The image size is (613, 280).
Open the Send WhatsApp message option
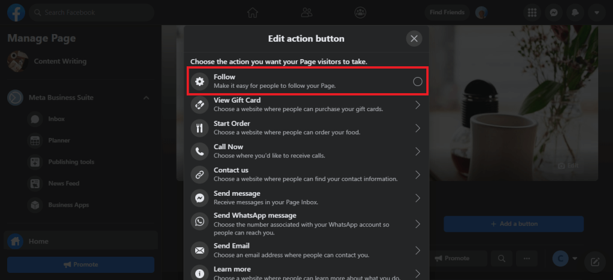click(x=306, y=224)
